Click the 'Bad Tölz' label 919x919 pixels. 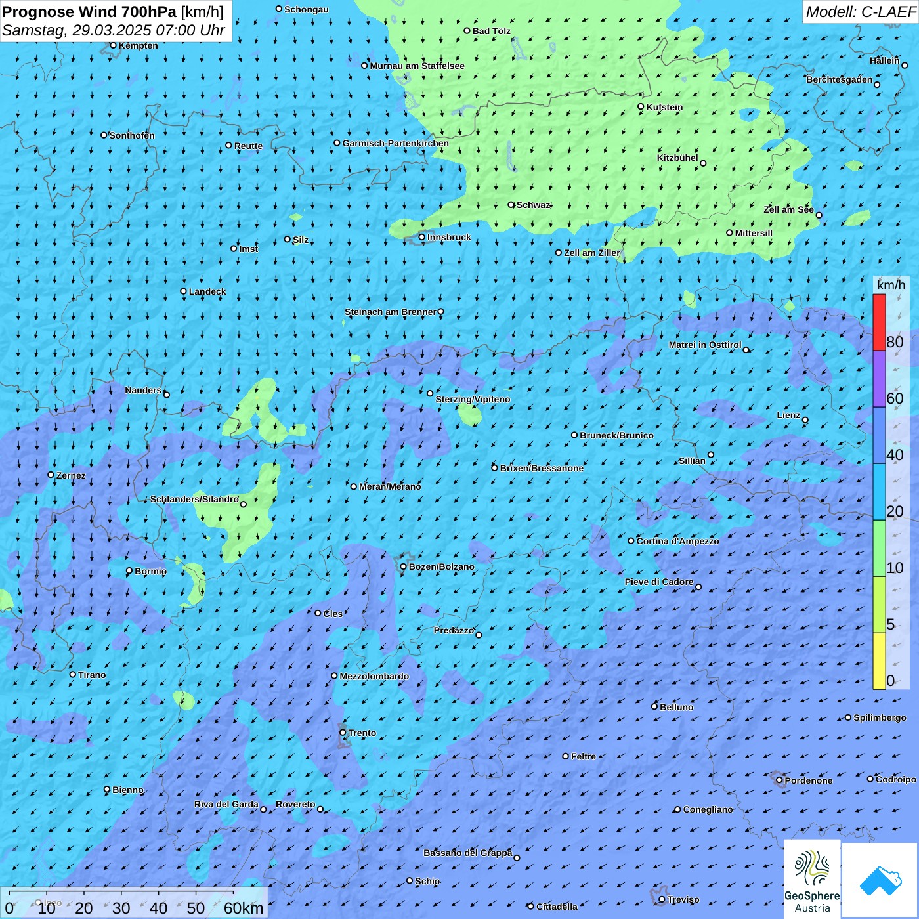pyautogui.click(x=492, y=31)
